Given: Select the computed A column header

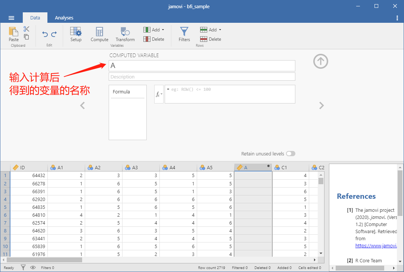Looking at the screenshot, I should pyautogui.click(x=253, y=168).
